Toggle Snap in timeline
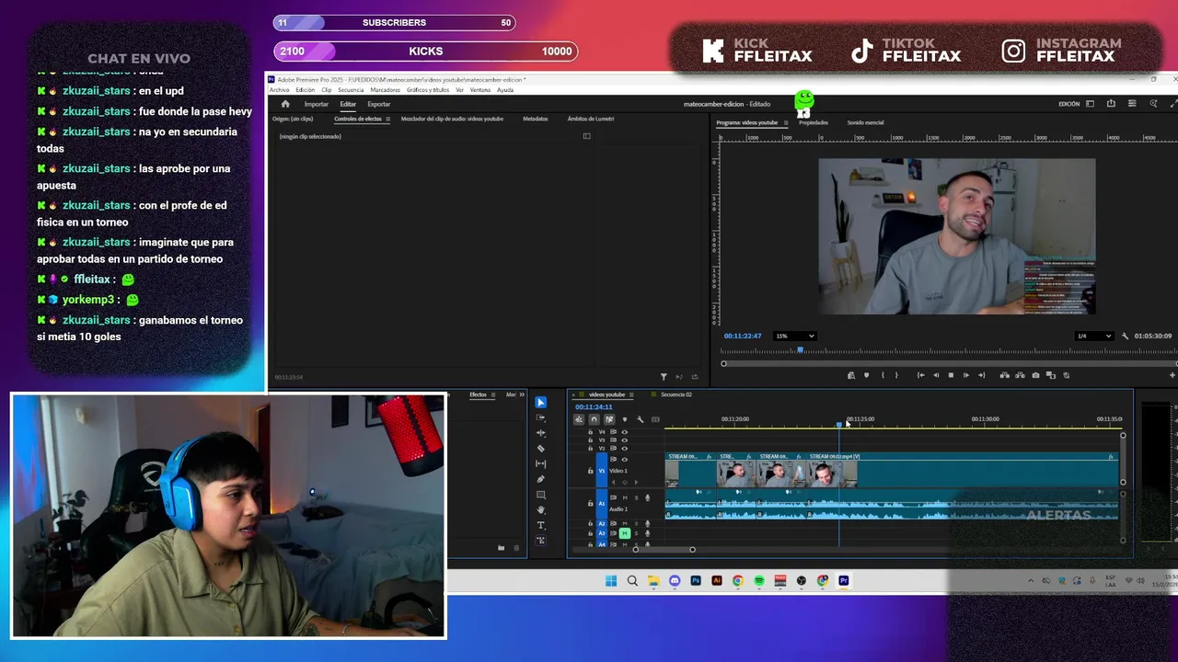Viewport: 1178px width, 662px height. tap(594, 419)
